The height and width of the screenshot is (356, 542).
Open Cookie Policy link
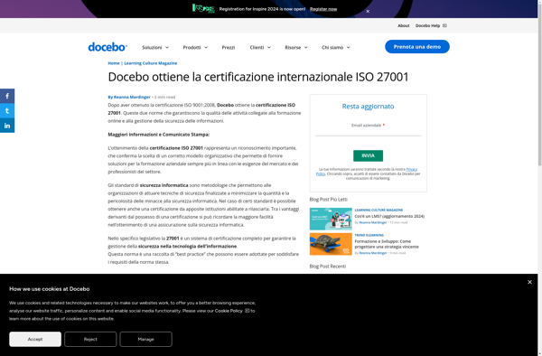coord(229,311)
